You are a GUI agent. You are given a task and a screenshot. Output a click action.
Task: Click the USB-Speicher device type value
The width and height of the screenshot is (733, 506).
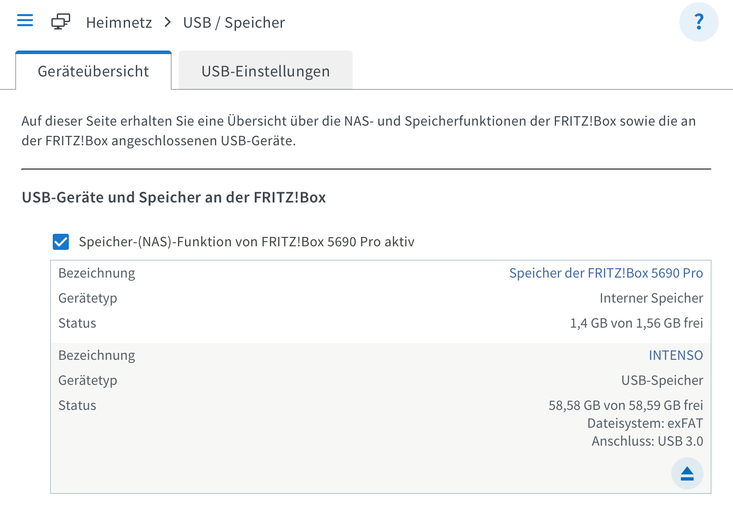pos(662,380)
